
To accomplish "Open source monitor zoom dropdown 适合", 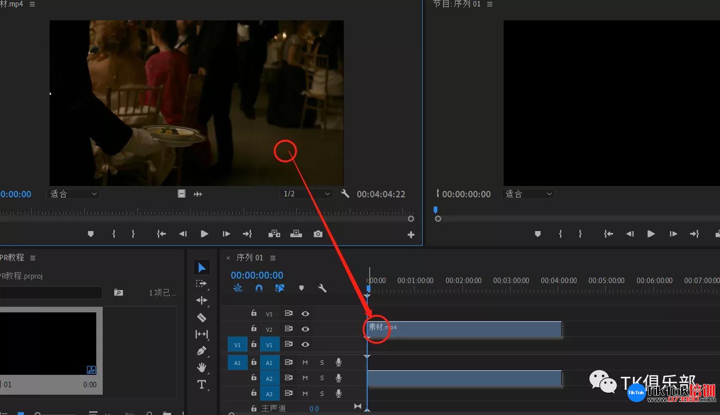I will pyautogui.click(x=73, y=194).
